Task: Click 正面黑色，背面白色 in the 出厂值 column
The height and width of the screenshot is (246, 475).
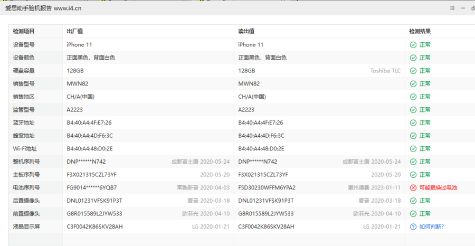Action: coord(91,58)
